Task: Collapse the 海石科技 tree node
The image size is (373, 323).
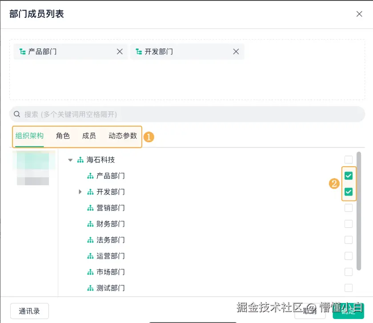Action: (70, 160)
